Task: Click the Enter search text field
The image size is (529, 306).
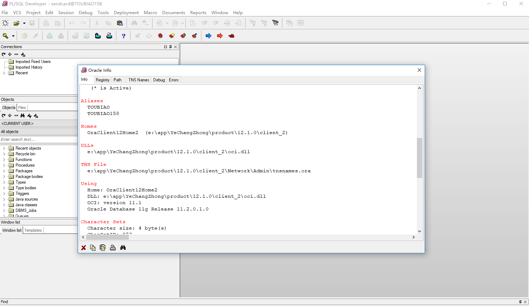Action: [39, 139]
